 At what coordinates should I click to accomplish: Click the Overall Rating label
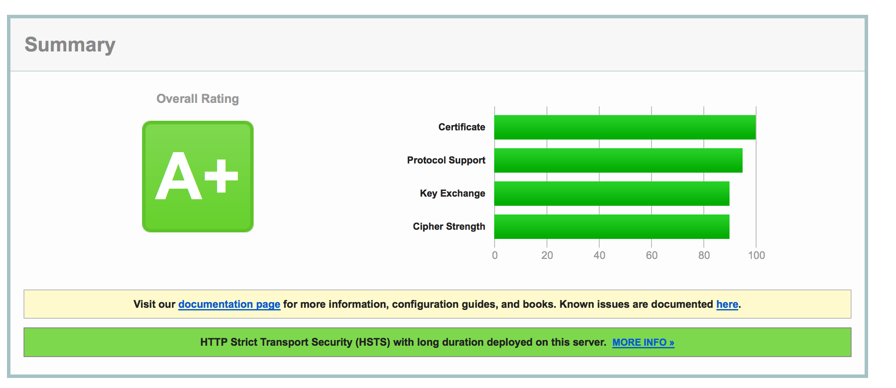point(197,99)
